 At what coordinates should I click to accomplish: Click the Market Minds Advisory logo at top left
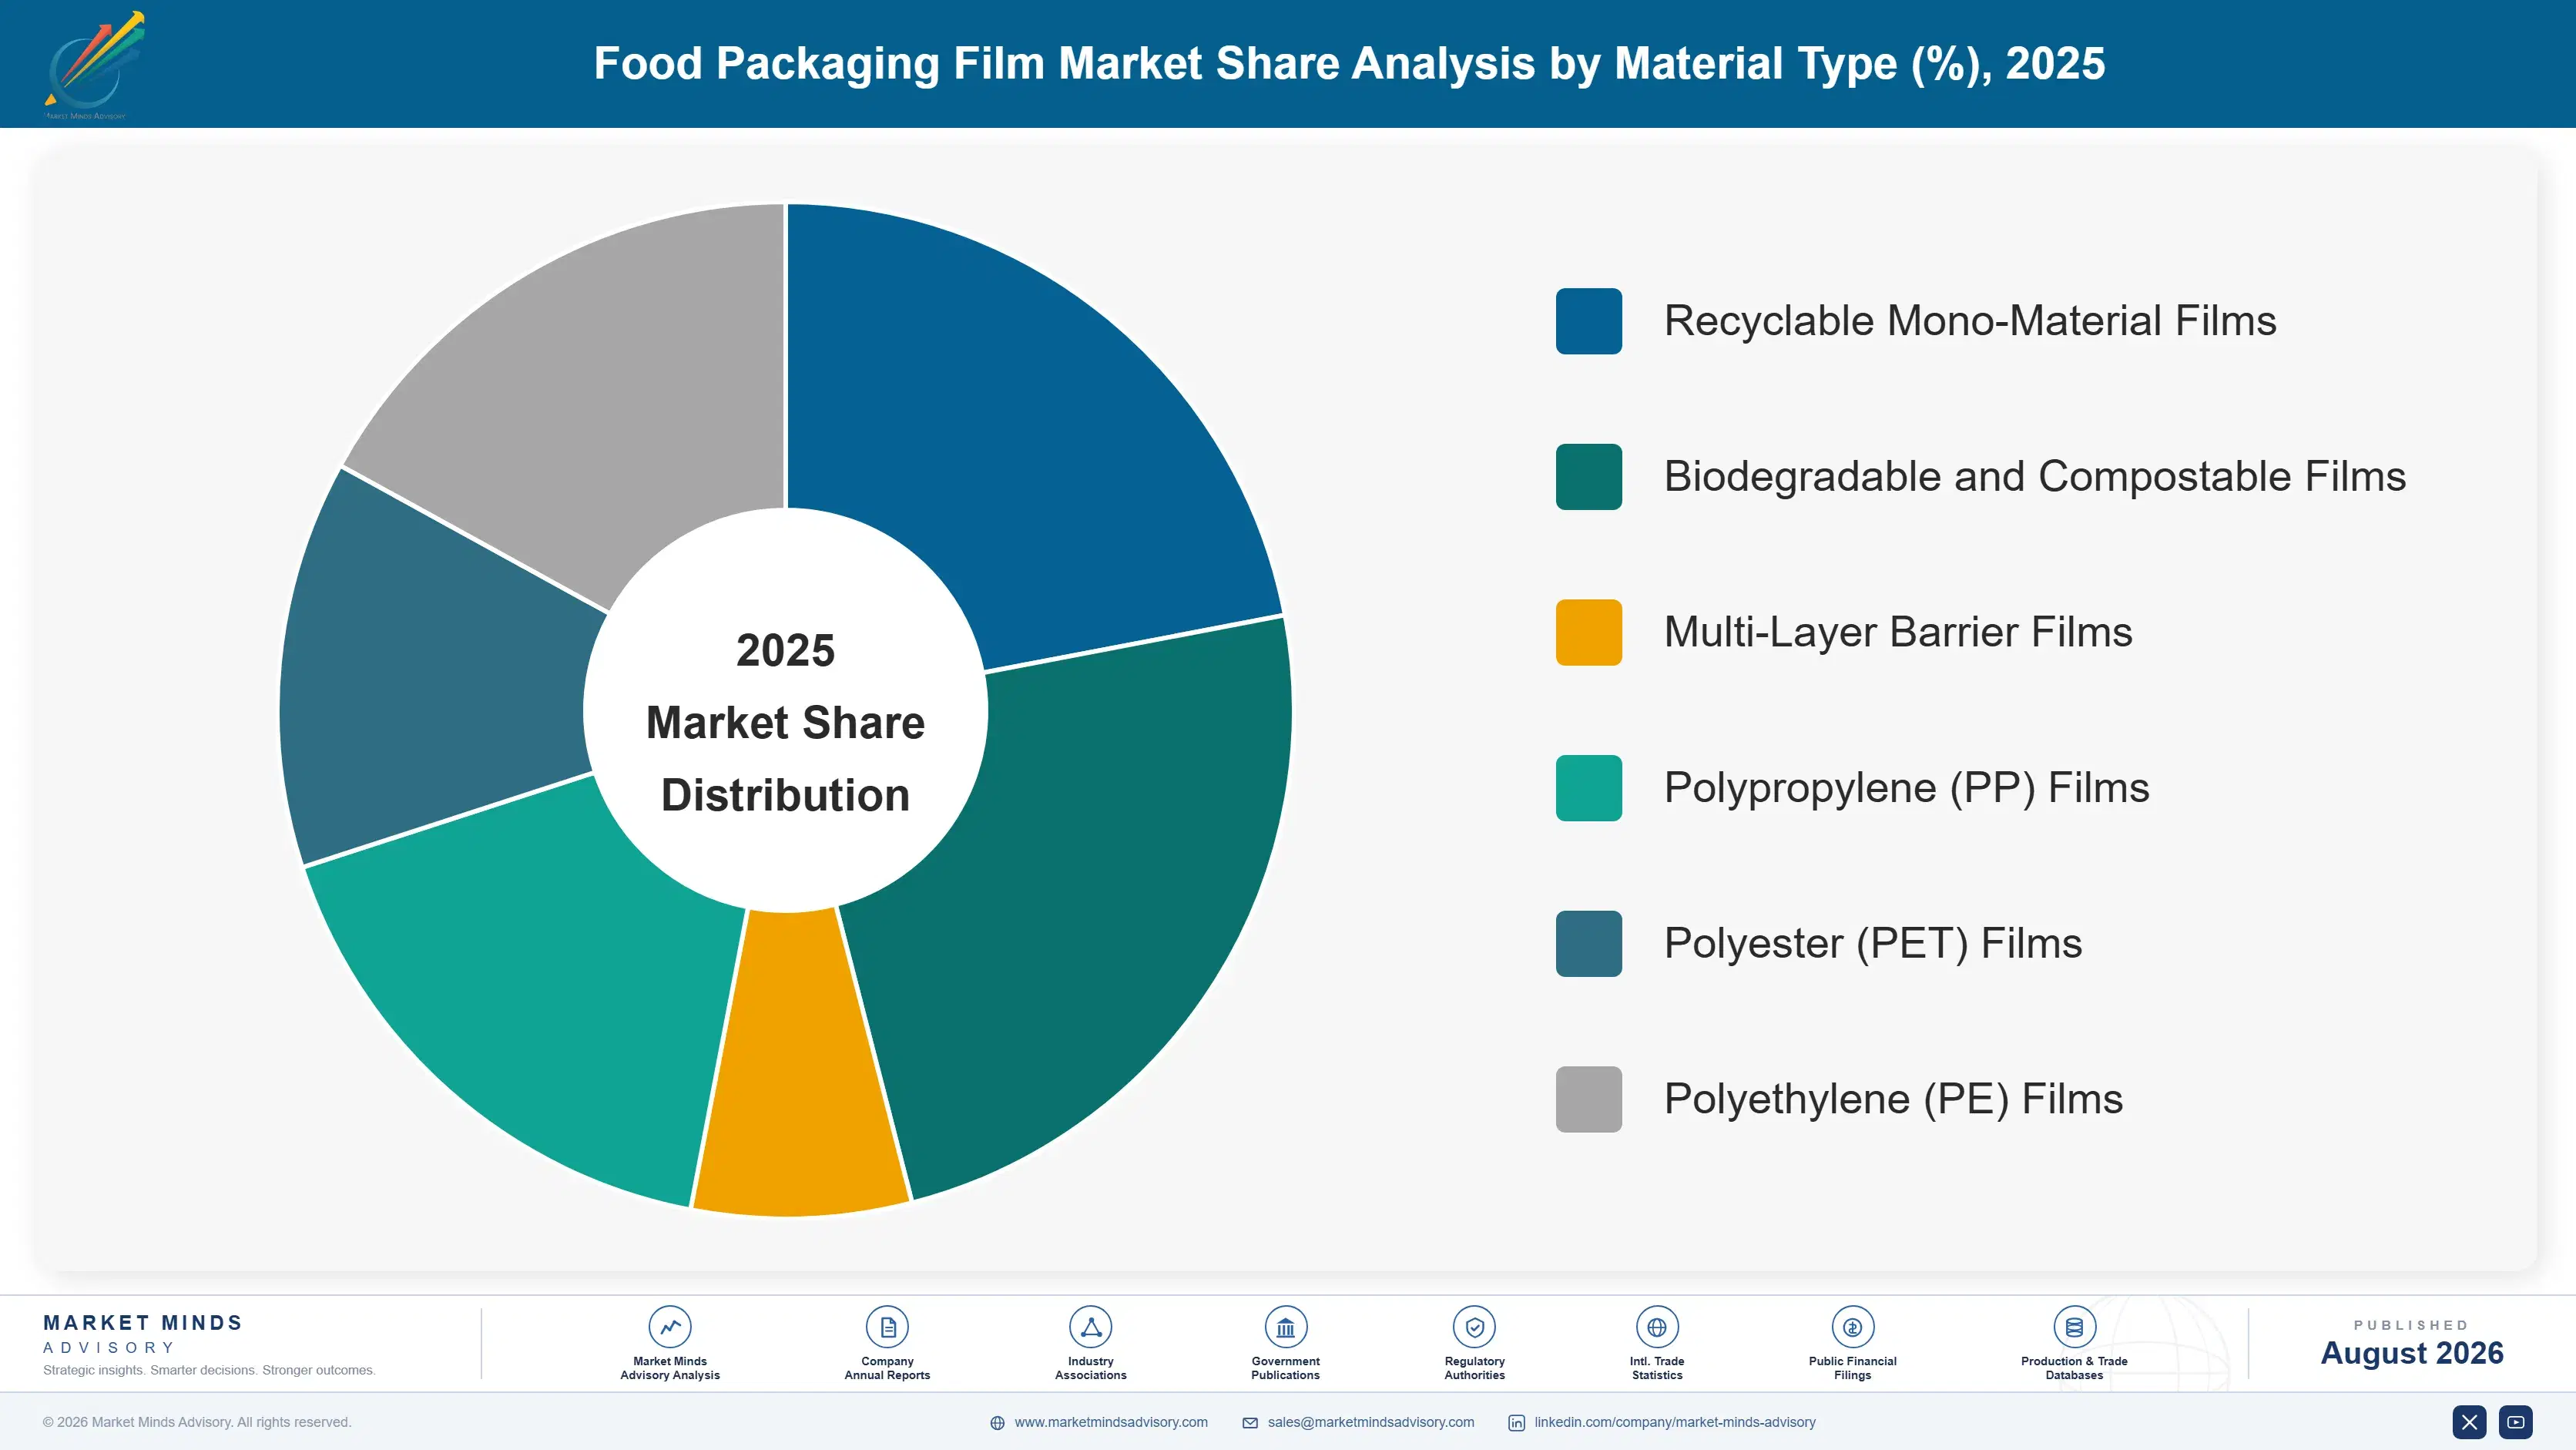point(94,65)
